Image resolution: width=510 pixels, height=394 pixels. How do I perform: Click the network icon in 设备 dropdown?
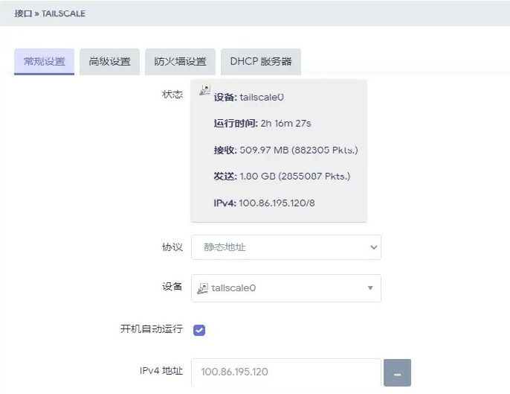click(x=202, y=288)
